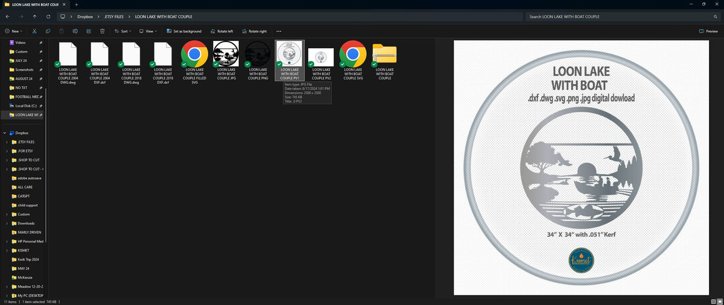Click the Copy icon in toolbar

point(48,31)
